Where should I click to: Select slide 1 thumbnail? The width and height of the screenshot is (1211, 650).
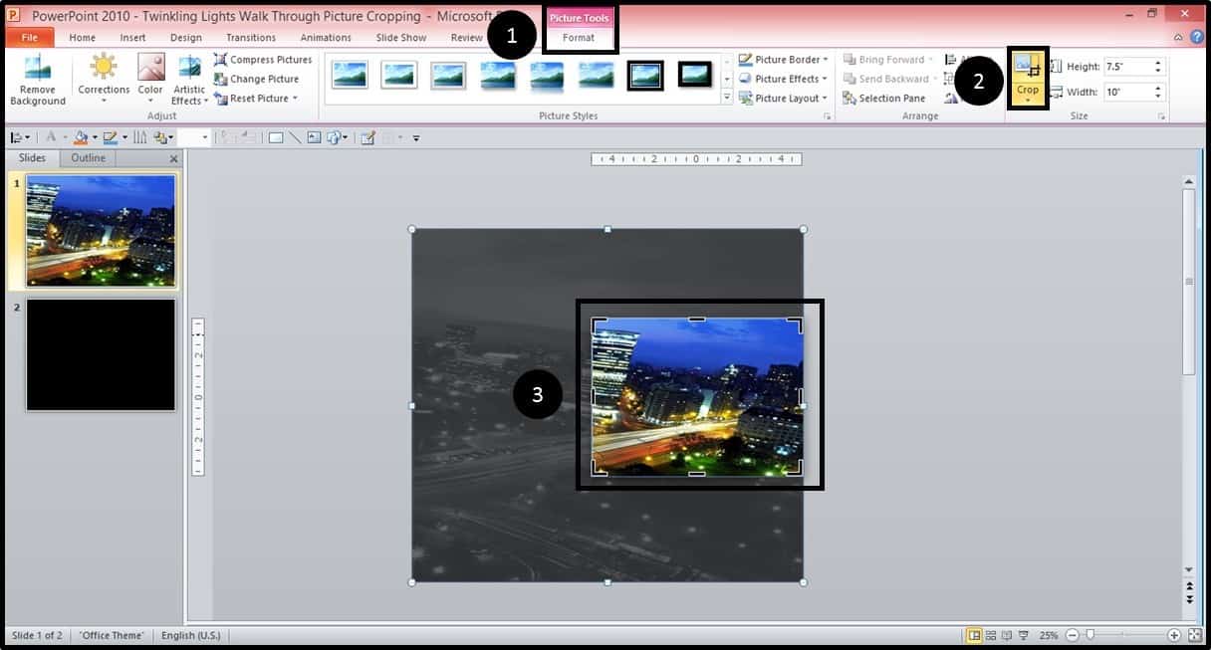pos(101,231)
